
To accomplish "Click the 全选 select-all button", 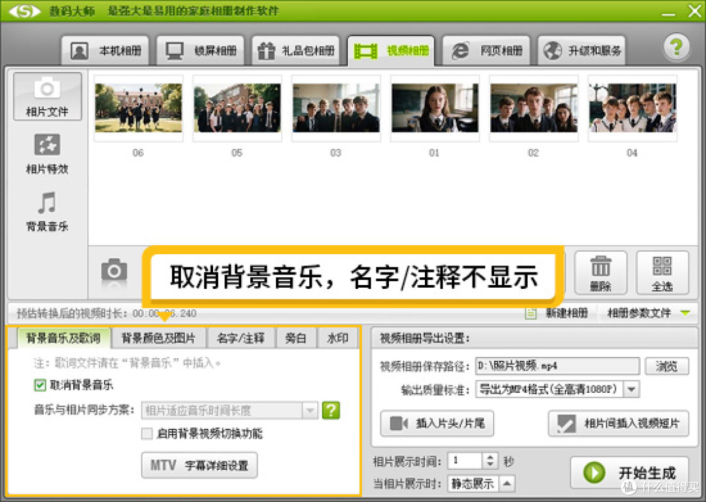I will coord(662,273).
